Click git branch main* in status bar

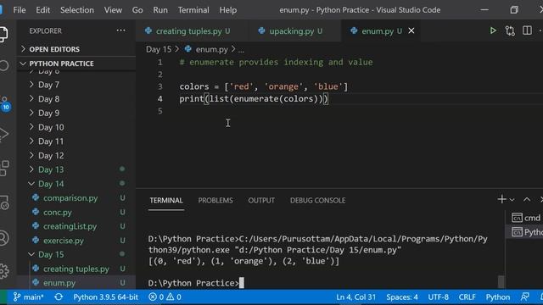(28, 297)
